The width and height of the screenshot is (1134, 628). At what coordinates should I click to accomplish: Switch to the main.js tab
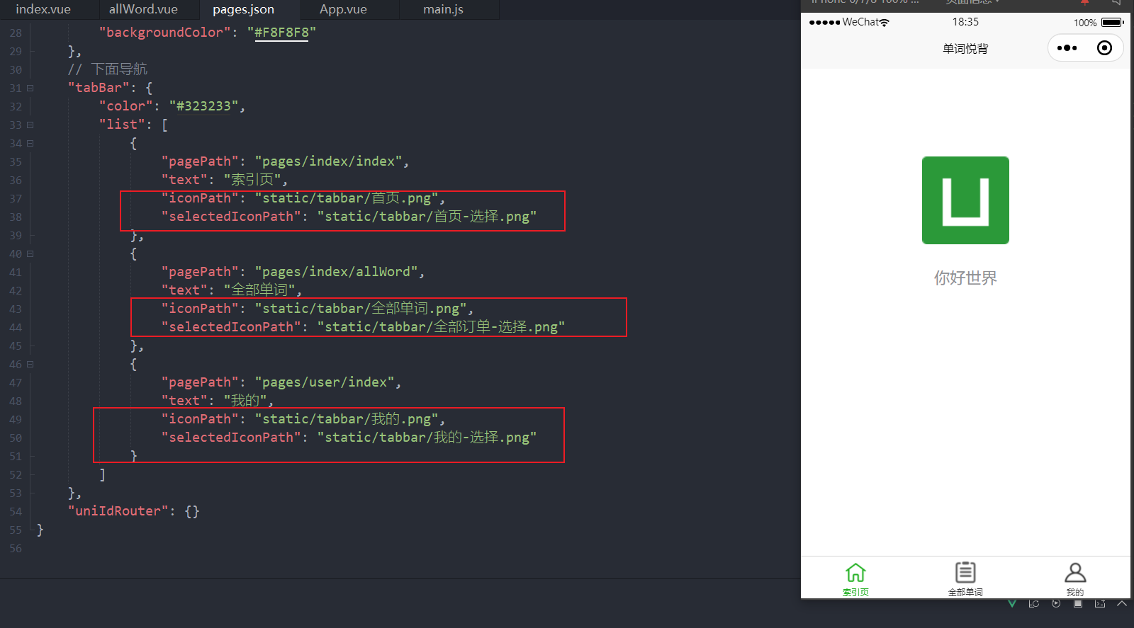(443, 9)
